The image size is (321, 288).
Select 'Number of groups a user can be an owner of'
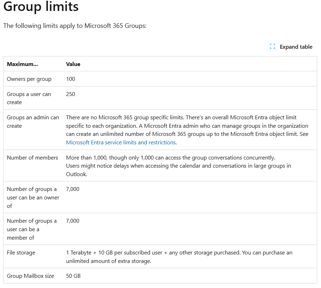tap(33, 197)
